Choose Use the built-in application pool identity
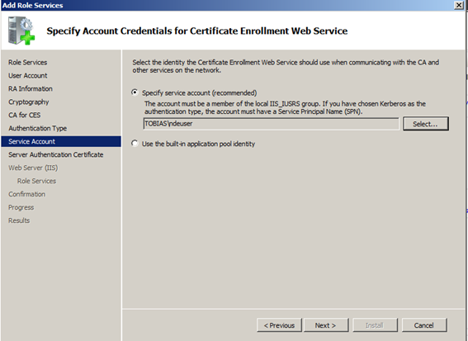This screenshot has height=341, width=468. pos(135,144)
